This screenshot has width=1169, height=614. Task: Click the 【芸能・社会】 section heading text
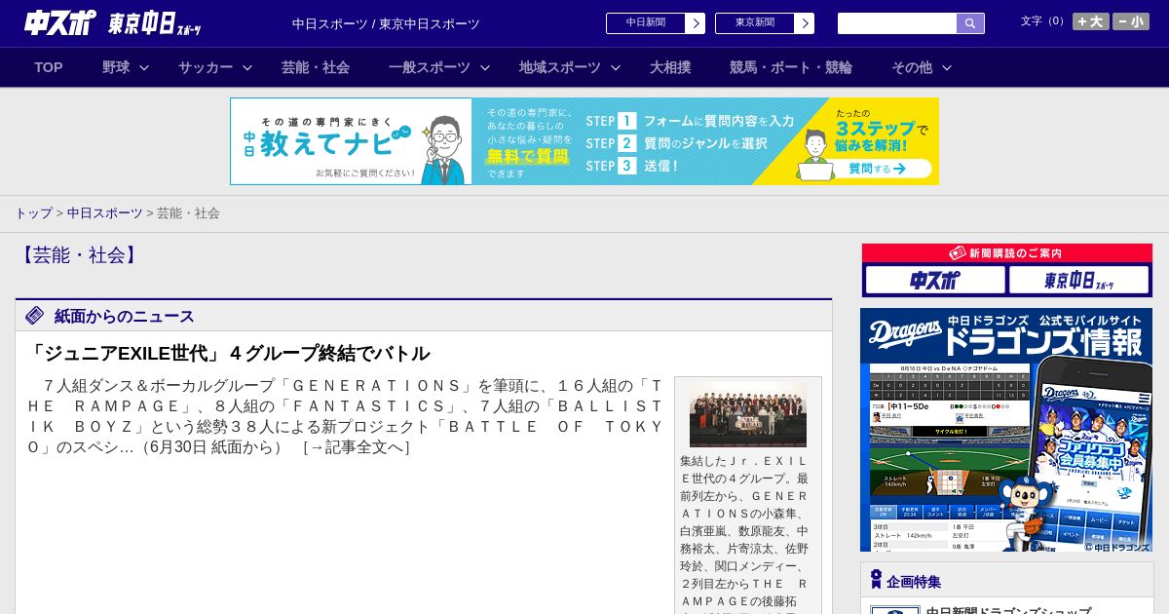coord(79,255)
